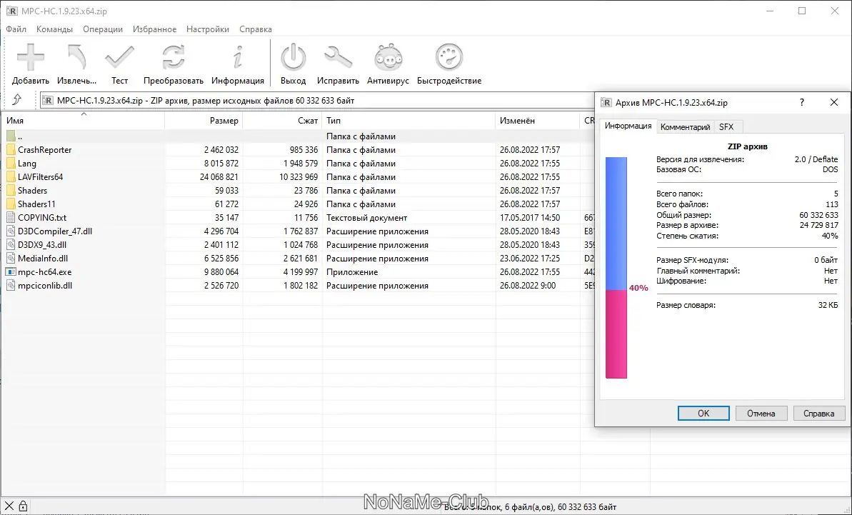The image size is (852, 515).
Task: Open the Избранное menu
Action: (154, 29)
